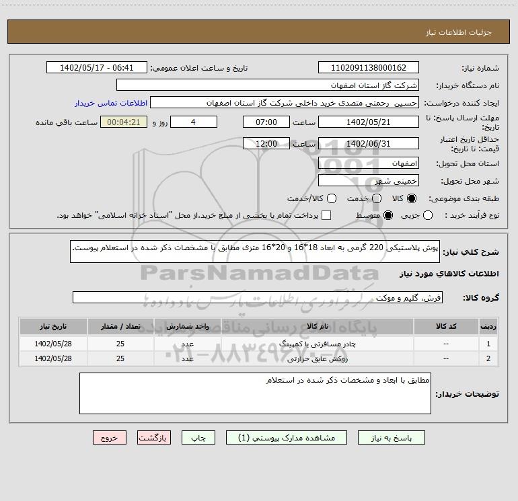Click item name روکش عایق حرارتی
518x501 pixels.
(x=317, y=358)
